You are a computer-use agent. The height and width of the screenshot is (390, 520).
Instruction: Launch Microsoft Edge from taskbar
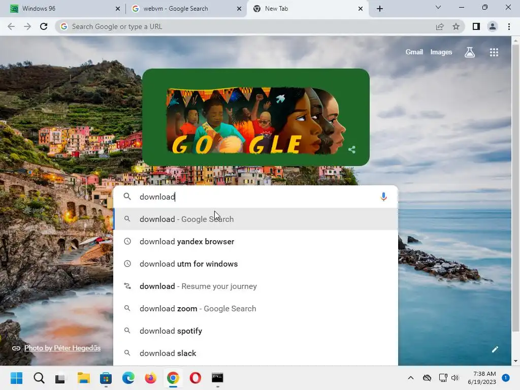(x=128, y=378)
